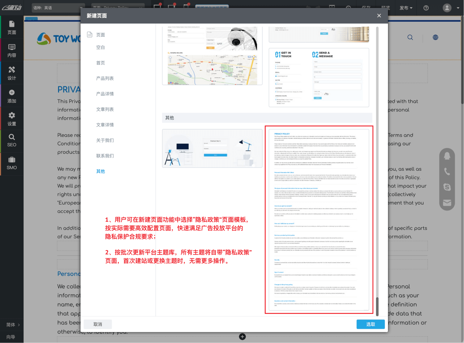This screenshot has height=343, width=464.
Task: Open the 设计 (Design) panel icon
Action: (12, 73)
